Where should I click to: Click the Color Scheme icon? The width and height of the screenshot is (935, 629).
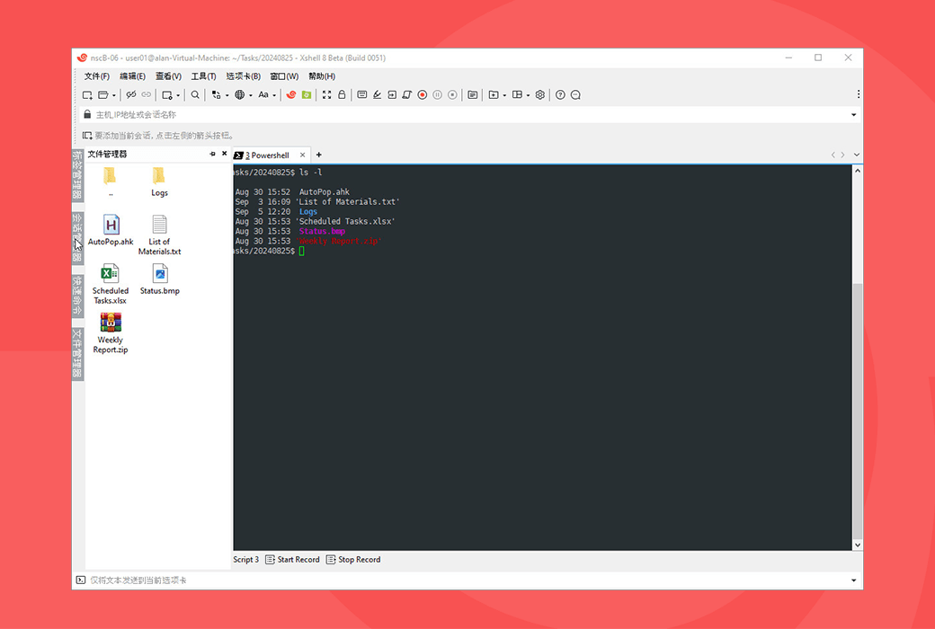tap(216, 94)
